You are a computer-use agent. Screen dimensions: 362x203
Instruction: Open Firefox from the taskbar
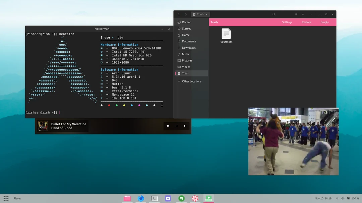point(141,198)
